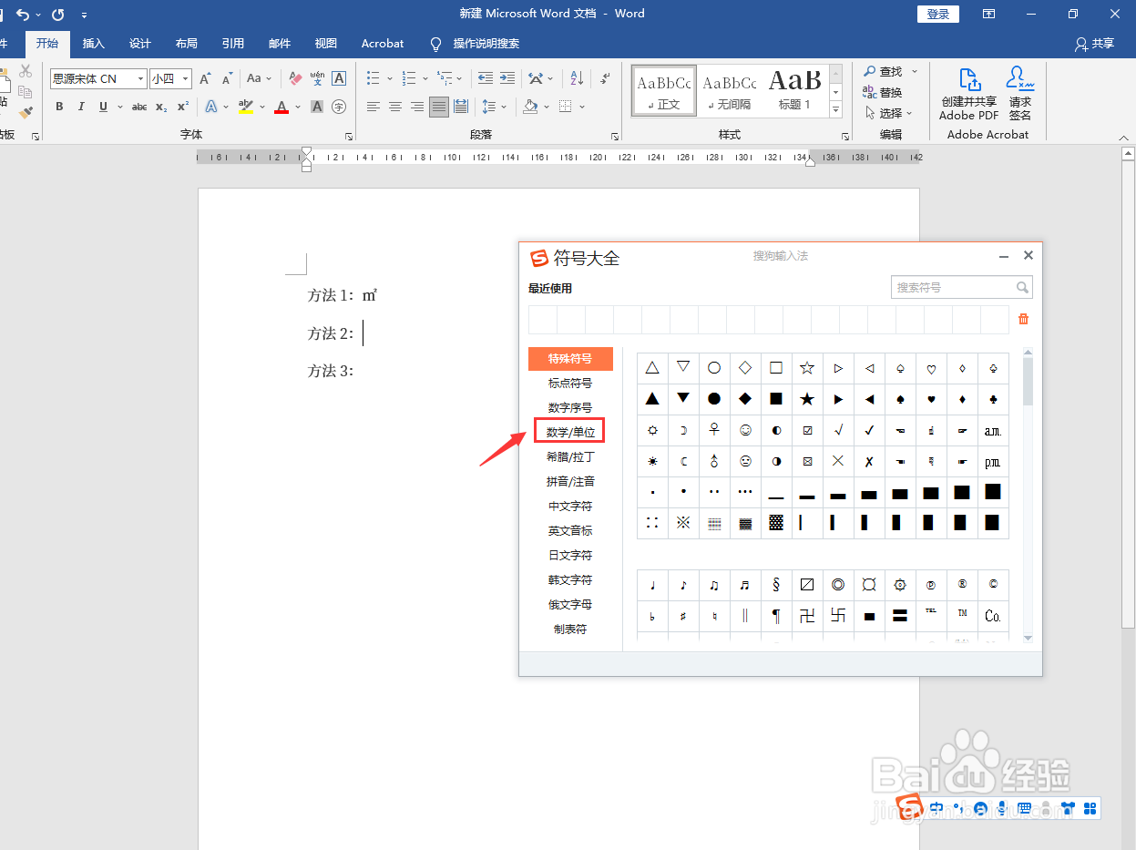Screen dimensions: 1136x850
Task: Undo the last action
Action: (23, 14)
